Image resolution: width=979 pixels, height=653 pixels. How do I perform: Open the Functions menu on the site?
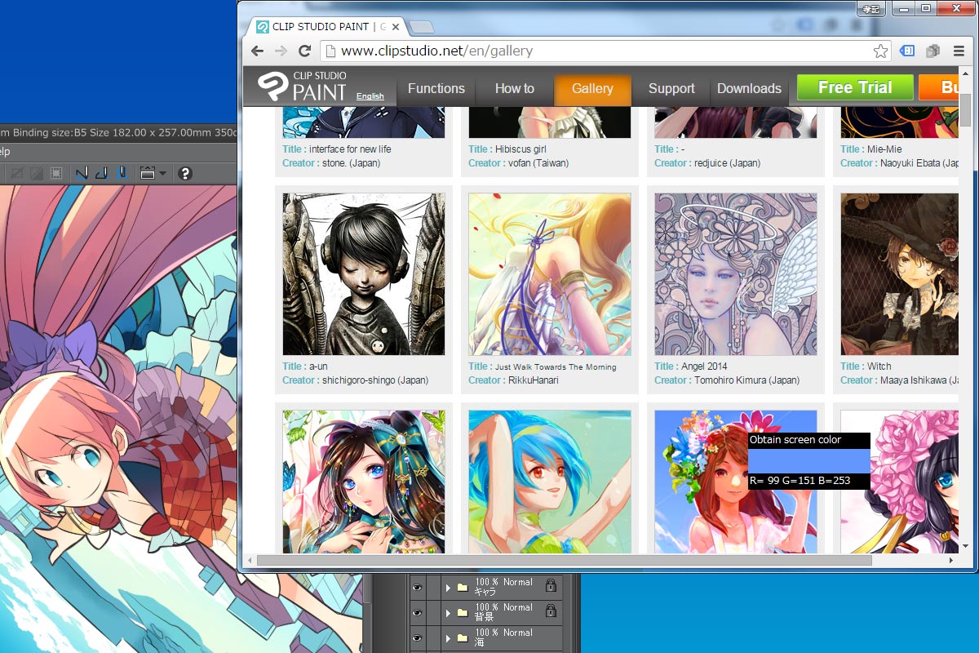click(x=436, y=89)
